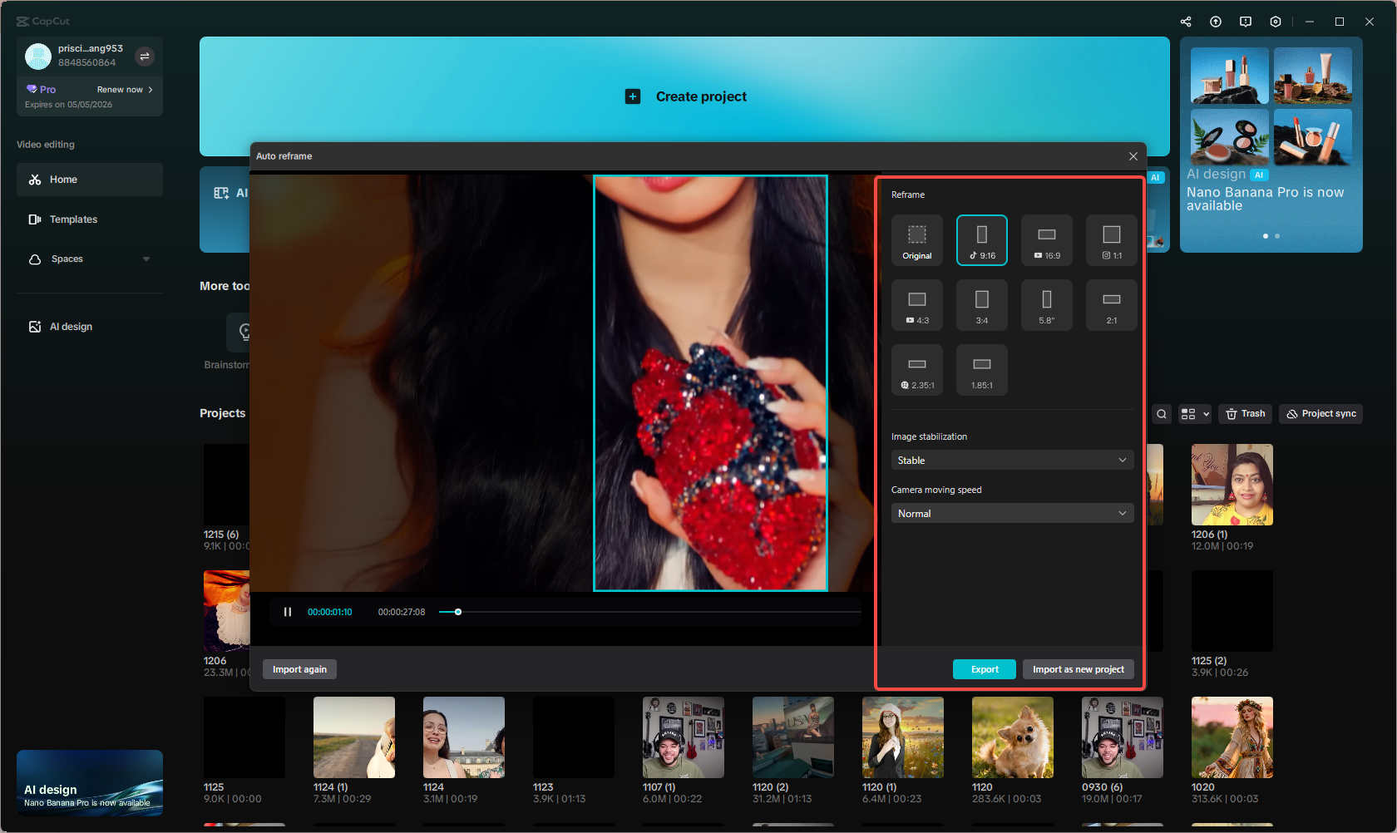Pause the reframe preview playback
This screenshot has width=1397, height=833.
coord(288,612)
